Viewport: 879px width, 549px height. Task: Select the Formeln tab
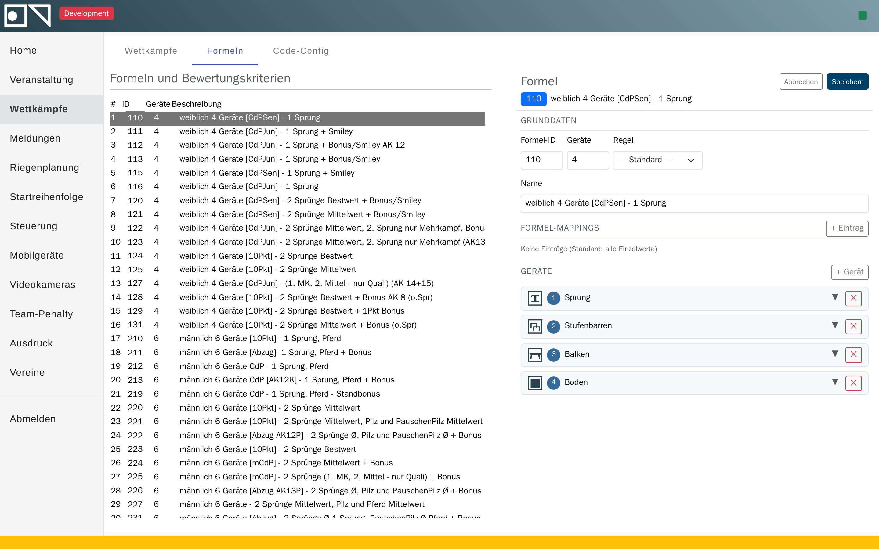(225, 51)
